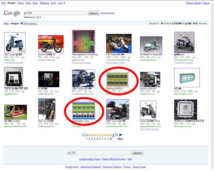Click beareyes.com.cn source text
This screenshot has width=214, height=171.
(x=183, y=126)
